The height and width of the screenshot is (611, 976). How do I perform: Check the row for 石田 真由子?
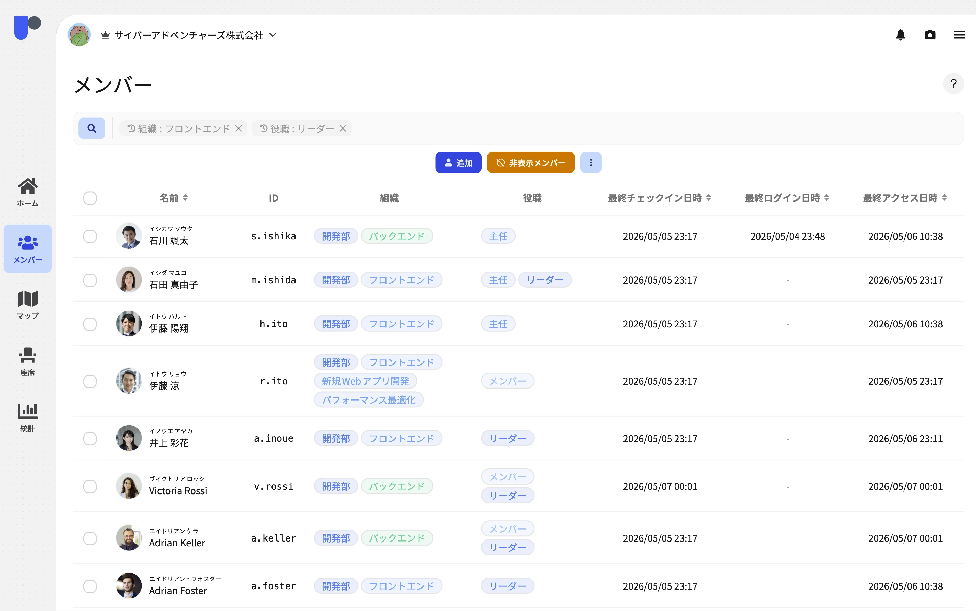(90, 280)
